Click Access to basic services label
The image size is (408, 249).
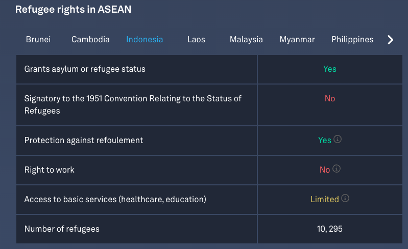click(115, 200)
